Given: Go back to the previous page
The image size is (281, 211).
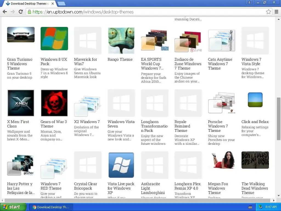Looking at the screenshot, I should [5, 12].
